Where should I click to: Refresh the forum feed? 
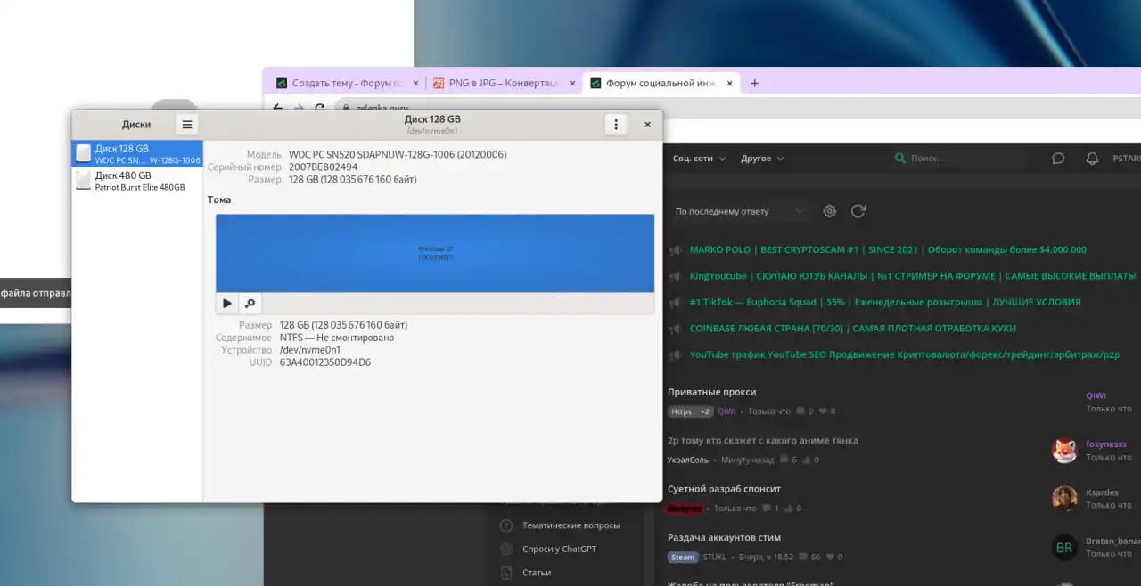pos(858,211)
